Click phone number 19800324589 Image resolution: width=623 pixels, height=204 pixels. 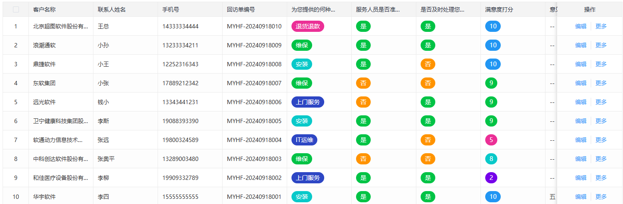click(180, 140)
